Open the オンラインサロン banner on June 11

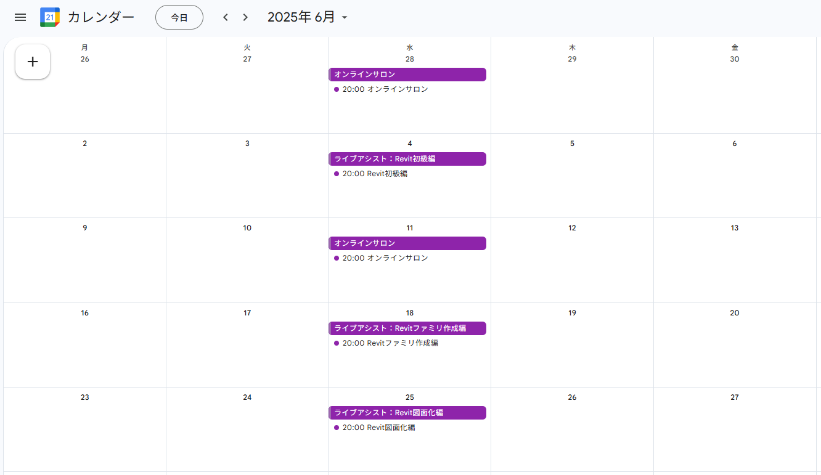[407, 243]
